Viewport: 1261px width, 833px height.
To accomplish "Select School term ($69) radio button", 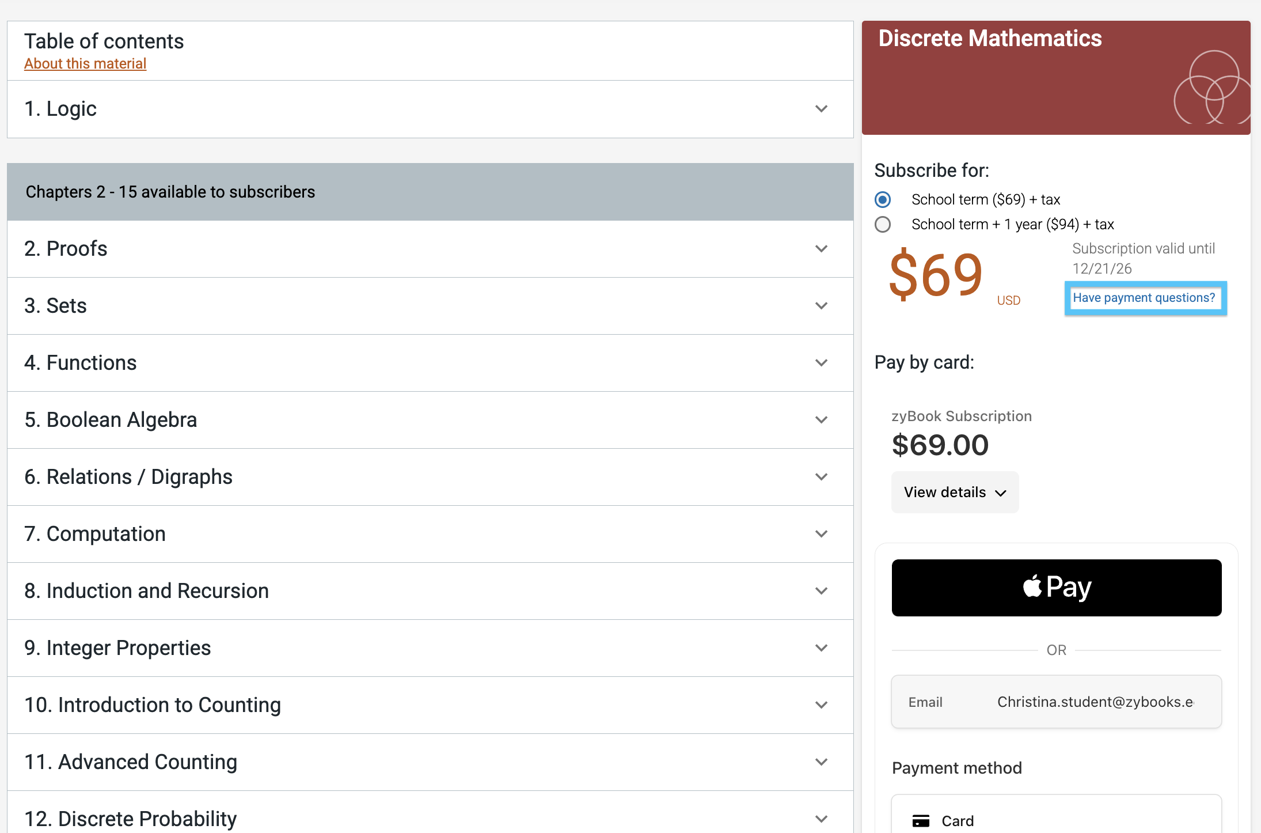I will (x=882, y=199).
